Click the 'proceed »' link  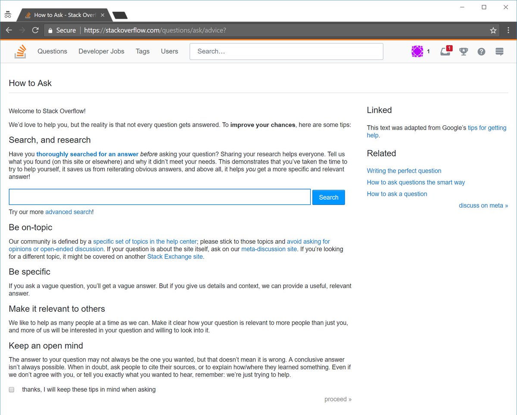(x=338, y=399)
